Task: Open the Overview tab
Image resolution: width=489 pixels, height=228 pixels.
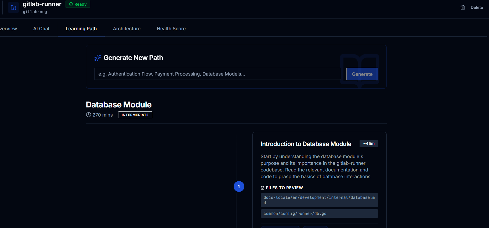Action: click(8, 29)
